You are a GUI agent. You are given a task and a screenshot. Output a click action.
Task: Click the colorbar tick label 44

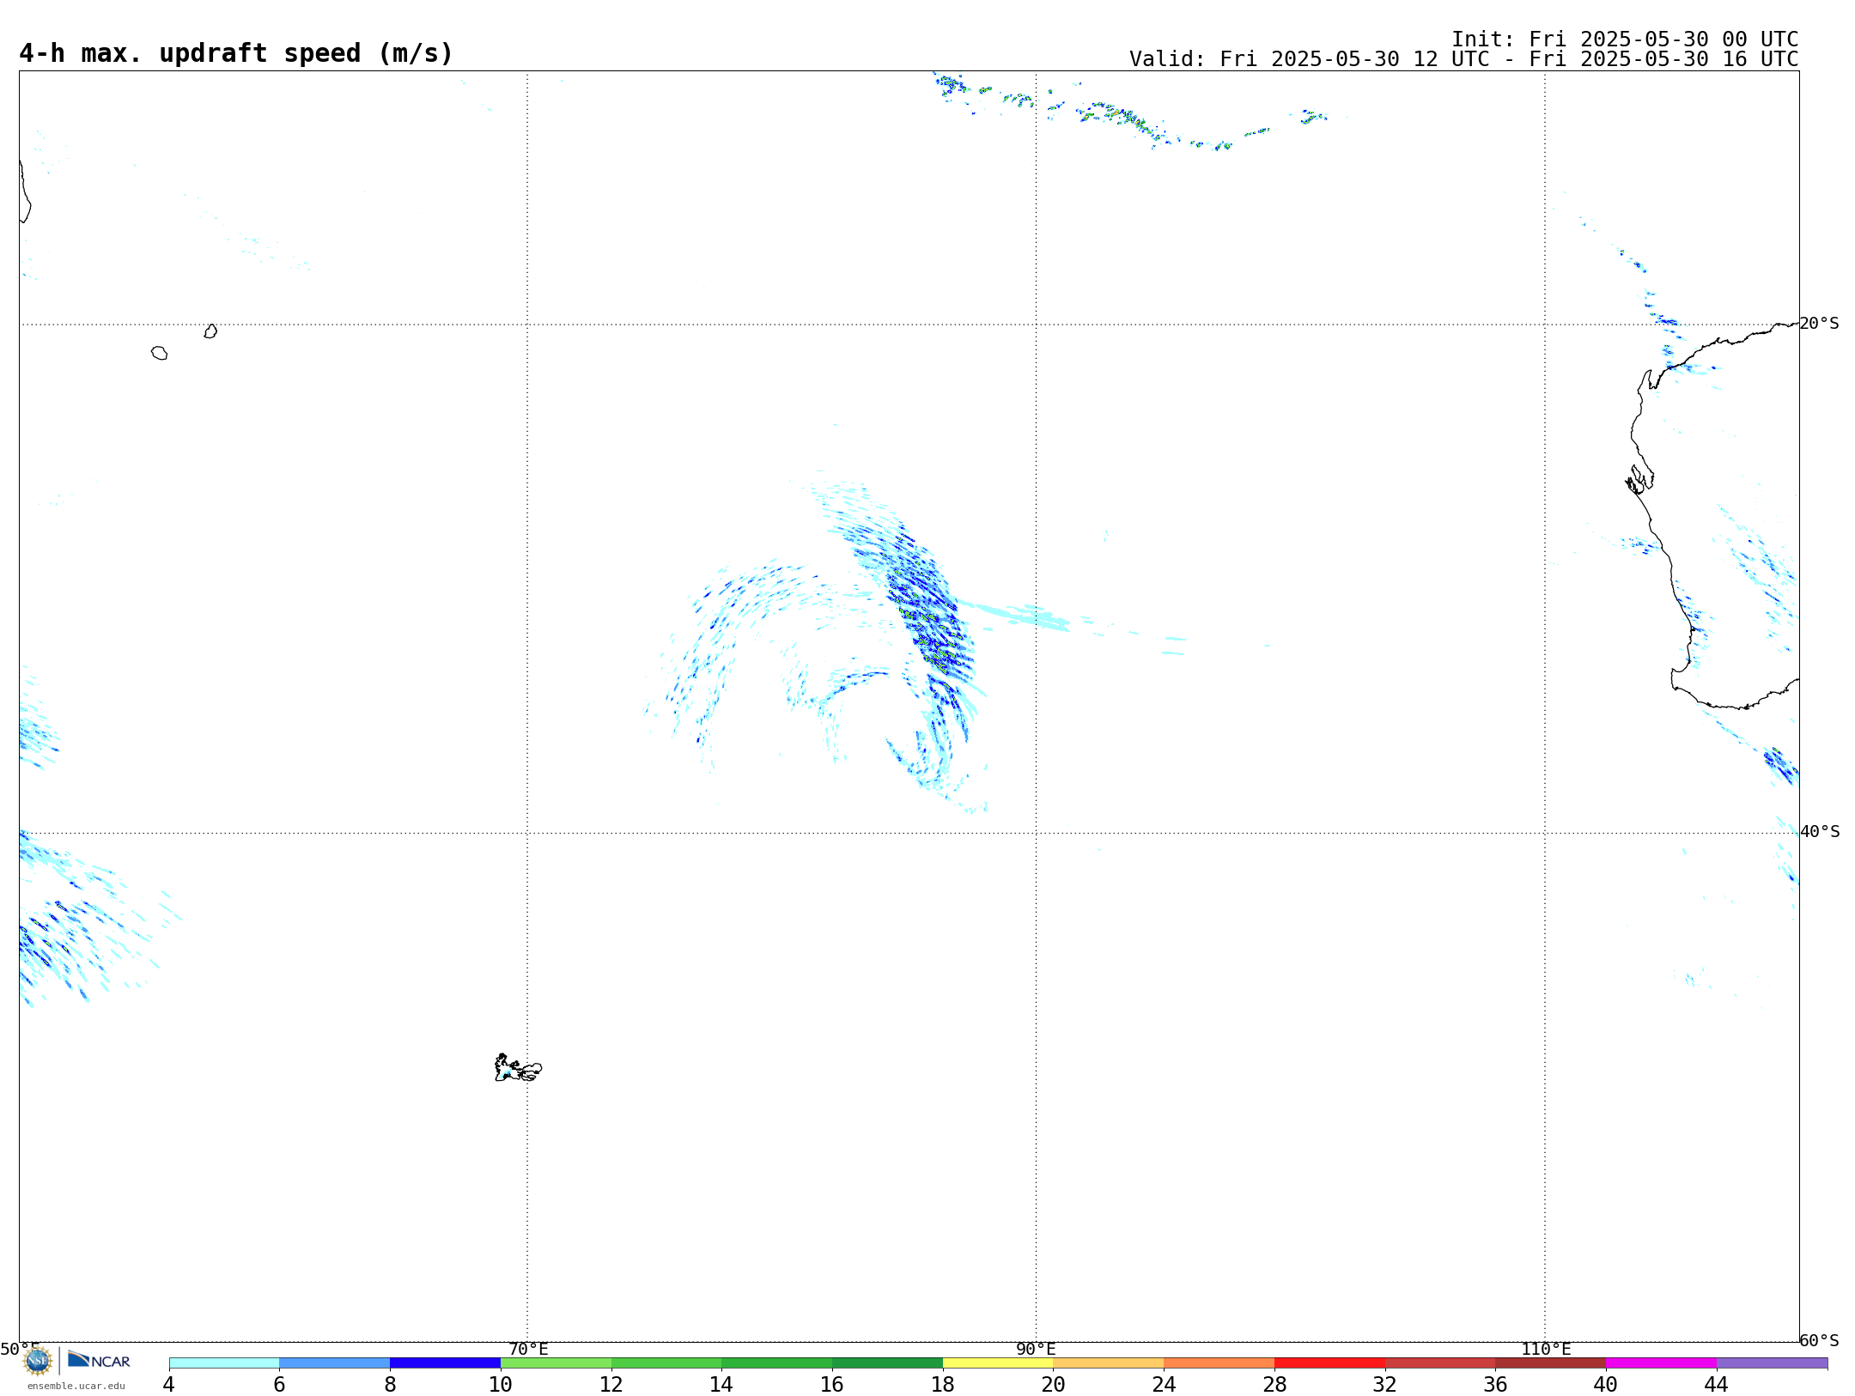pos(1716,1384)
